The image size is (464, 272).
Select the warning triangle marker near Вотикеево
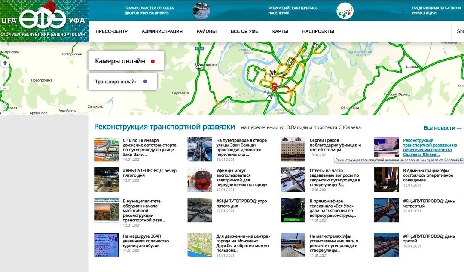(x=198, y=66)
